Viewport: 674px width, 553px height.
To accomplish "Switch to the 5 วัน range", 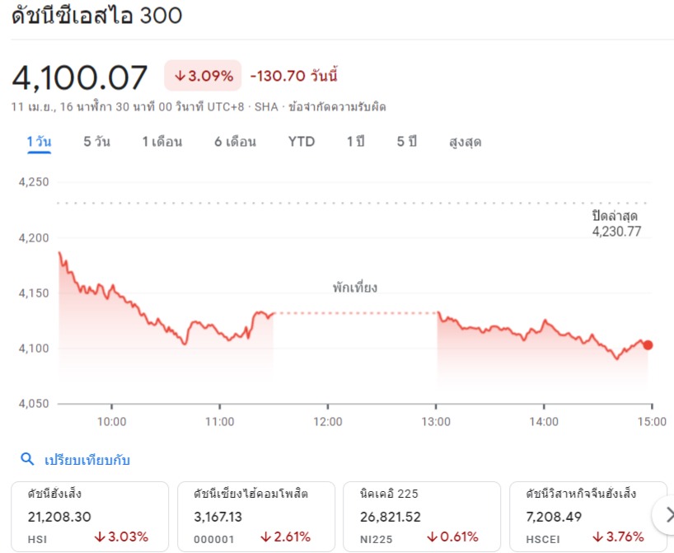I will [x=96, y=142].
